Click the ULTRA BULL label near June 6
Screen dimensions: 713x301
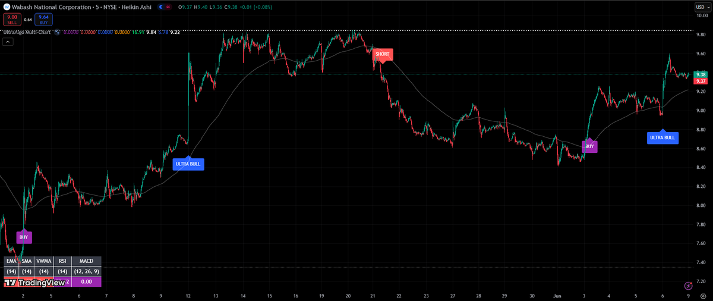click(x=662, y=137)
